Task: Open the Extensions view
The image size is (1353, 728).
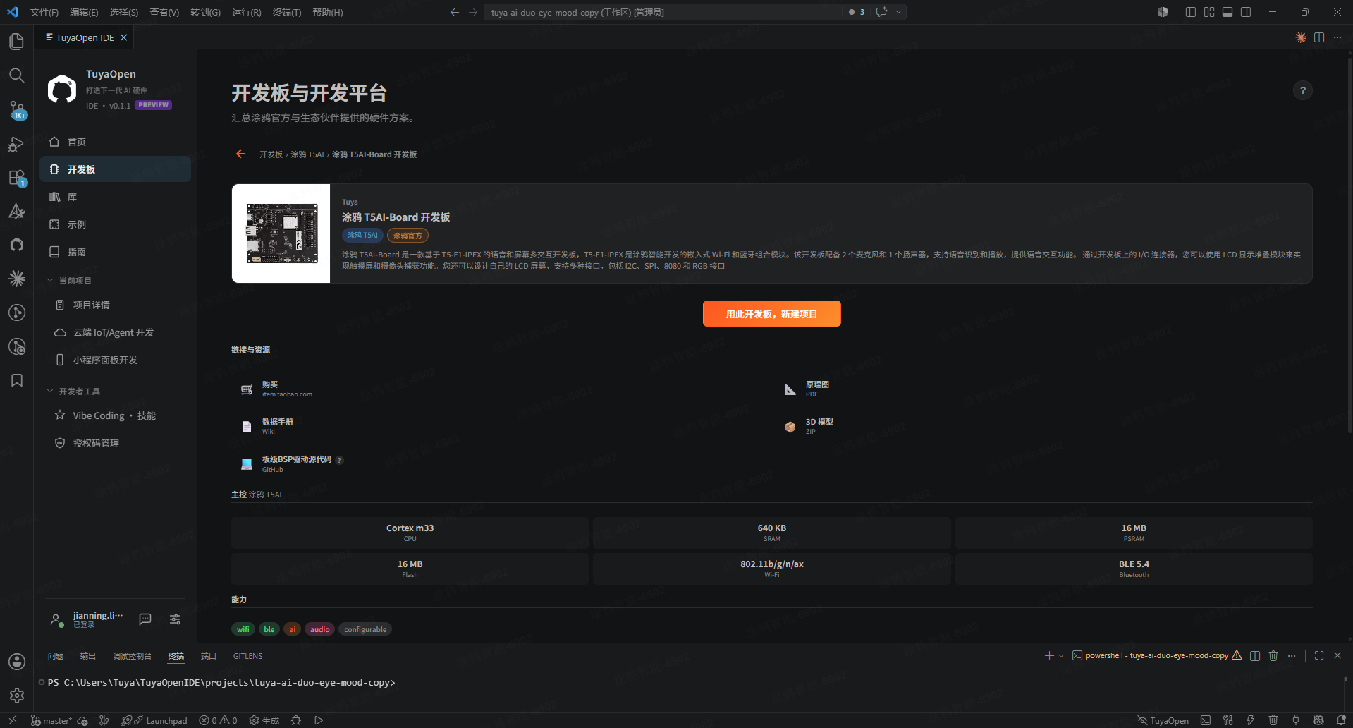Action: [x=16, y=178]
